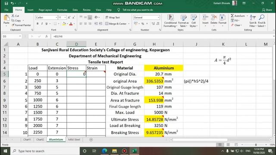Open Sort & Filter menu
Viewport: 276px width, 155px height.
point(253,21)
